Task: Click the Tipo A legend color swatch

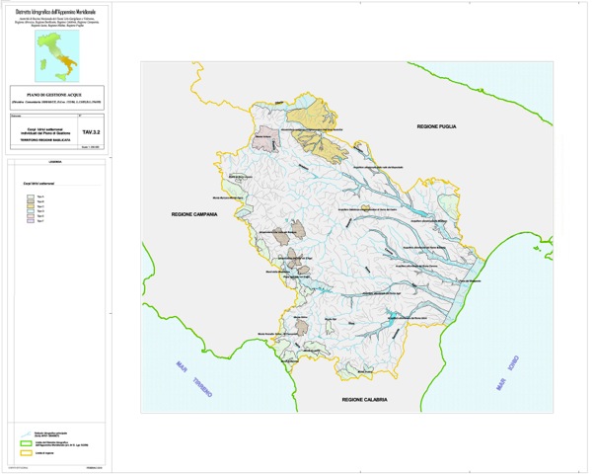Action: (x=30, y=197)
